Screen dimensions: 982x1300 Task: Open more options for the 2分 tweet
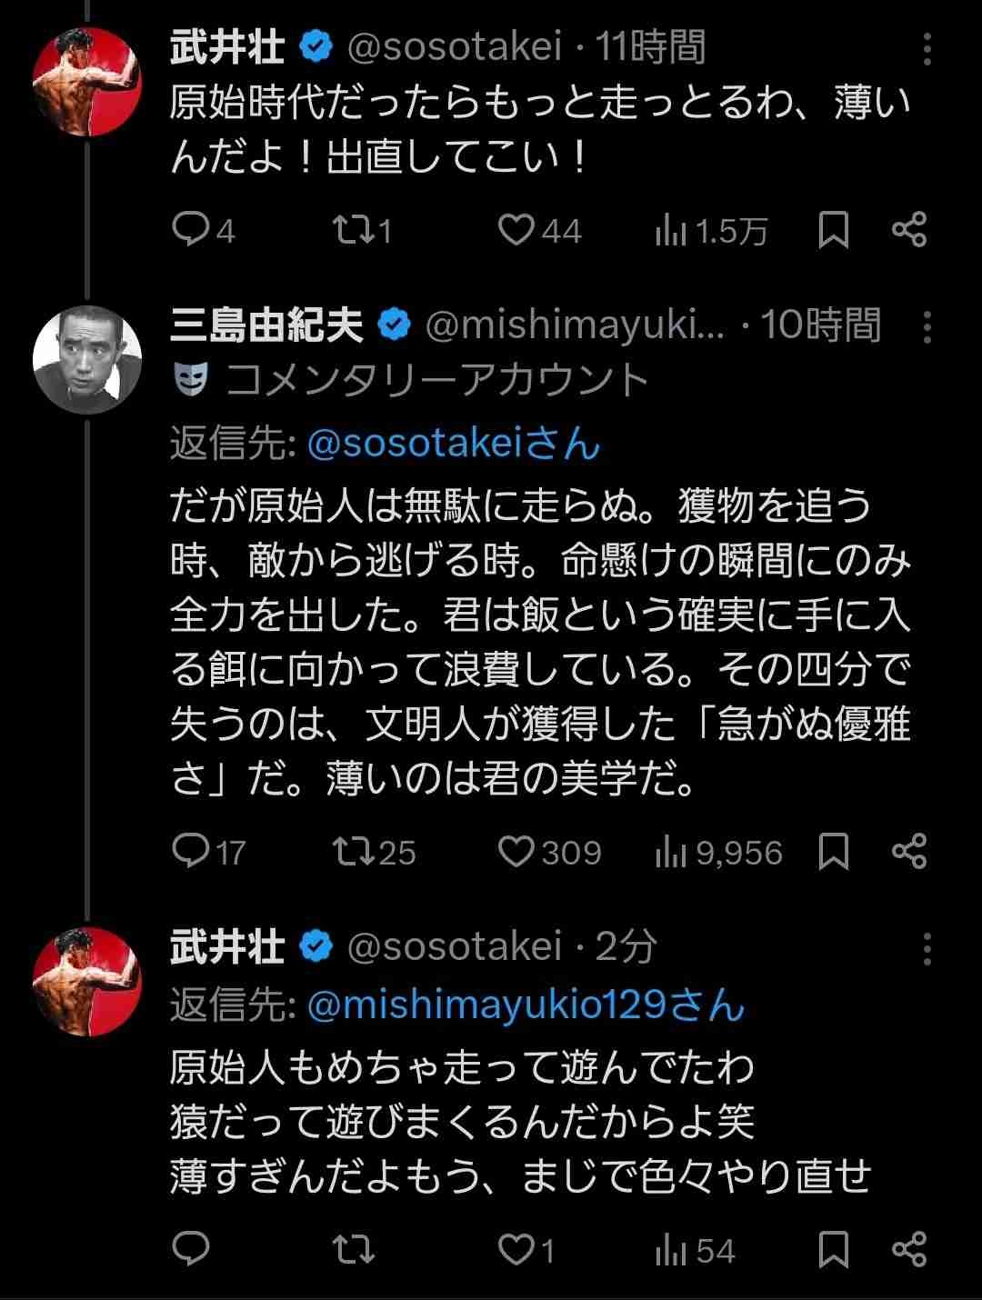tap(927, 949)
